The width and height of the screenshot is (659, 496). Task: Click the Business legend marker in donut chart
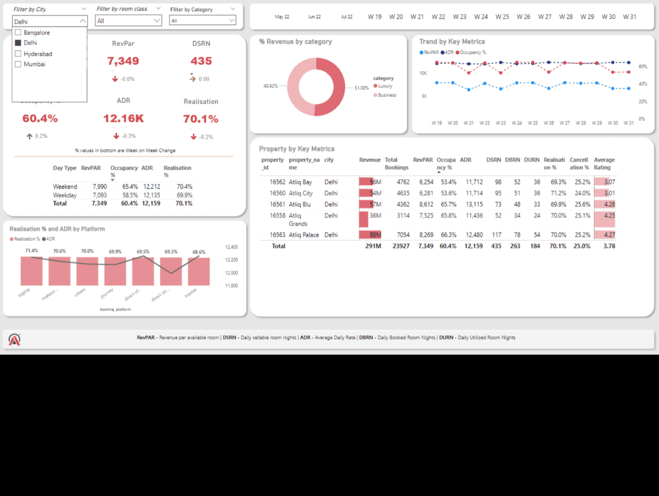click(x=375, y=95)
